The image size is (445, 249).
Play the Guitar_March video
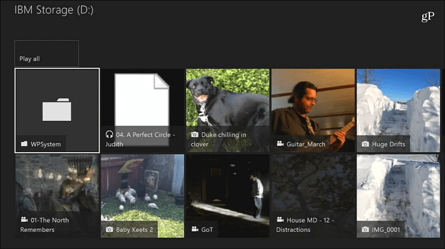click(x=313, y=110)
